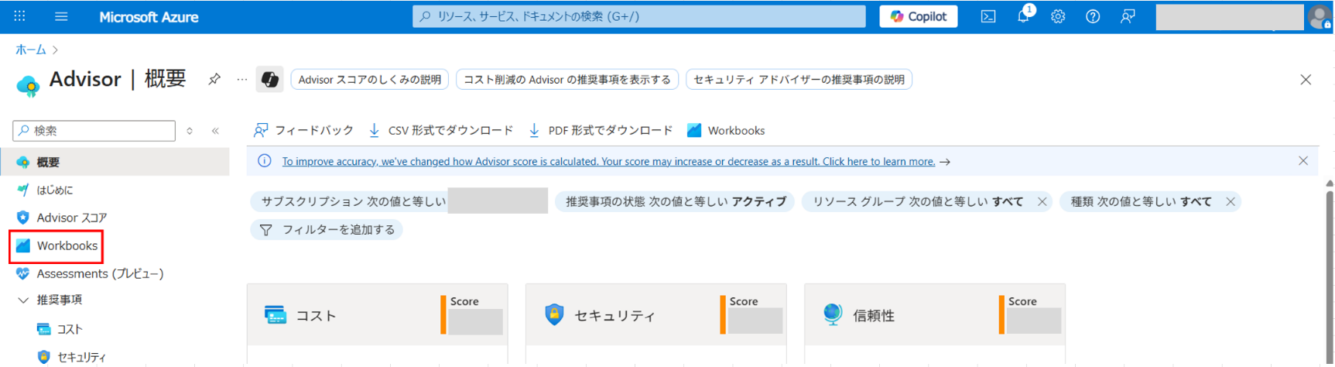Remove the 種類 filter
Image resolution: width=1335 pixels, height=367 pixels.
(x=1231, y=201)
